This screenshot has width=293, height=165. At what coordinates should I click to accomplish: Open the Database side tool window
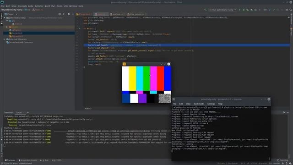pyautogui.click(x=291, y=19)
